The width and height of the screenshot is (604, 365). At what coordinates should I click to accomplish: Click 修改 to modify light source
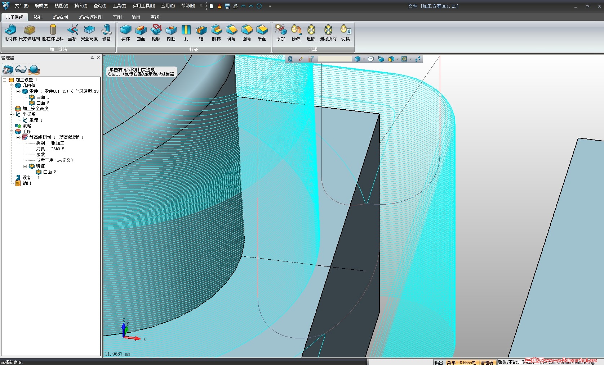point(296,32)
